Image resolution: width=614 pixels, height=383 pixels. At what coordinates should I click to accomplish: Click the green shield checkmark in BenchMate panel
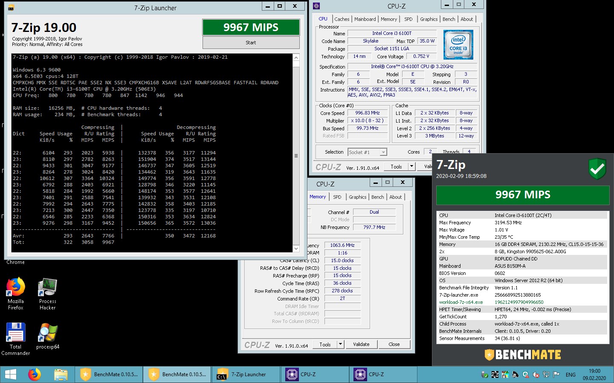597,169
